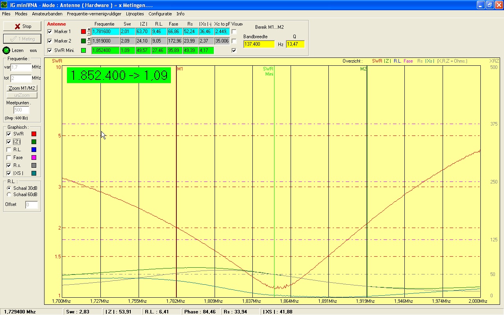Click the magenta Fase color swatch

pyautogui.click(x=34, y=157)
